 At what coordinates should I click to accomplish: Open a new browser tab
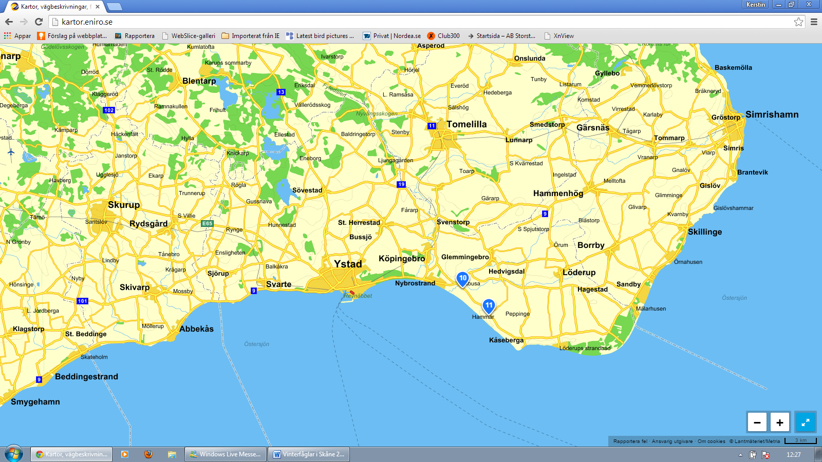tap(114, 7)
